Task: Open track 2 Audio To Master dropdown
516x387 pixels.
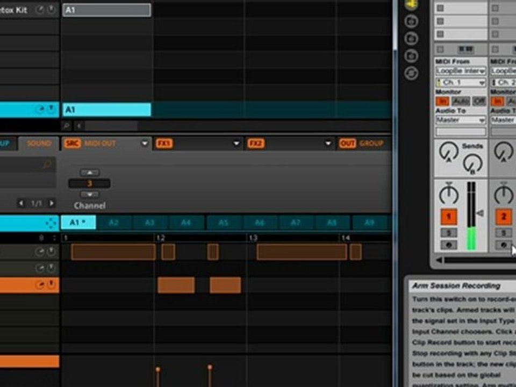Action: pos(503,120)
